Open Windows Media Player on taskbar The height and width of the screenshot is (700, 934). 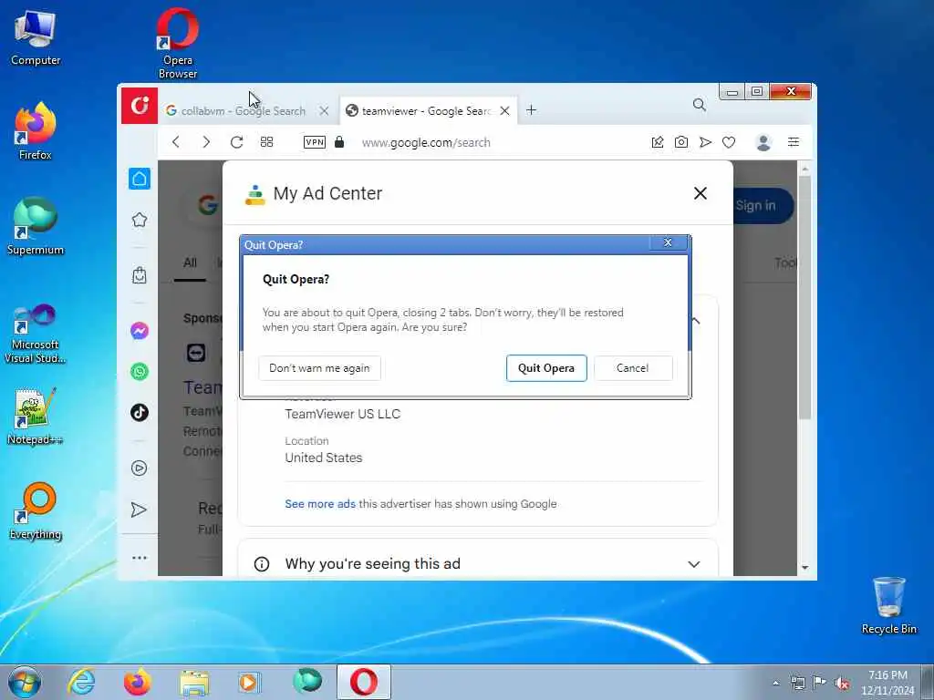point(249,683)
